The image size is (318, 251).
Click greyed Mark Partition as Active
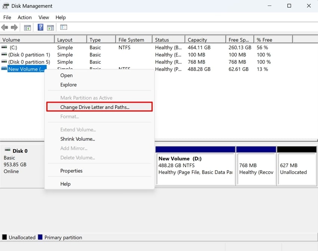pos(100,98)
